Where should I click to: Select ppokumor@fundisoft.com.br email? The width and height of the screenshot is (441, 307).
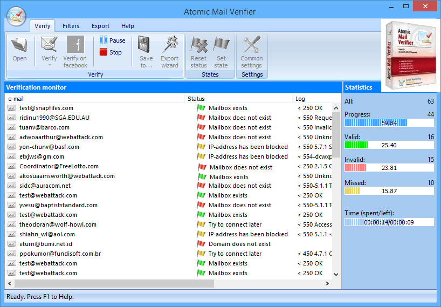click(60, 254)
